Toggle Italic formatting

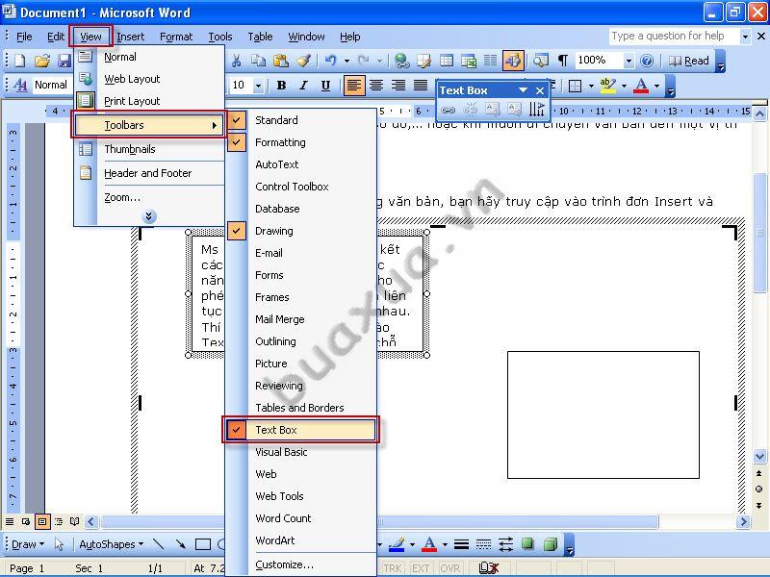[303, 85]
